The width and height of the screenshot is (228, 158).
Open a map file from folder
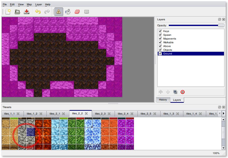pos(17,12)
